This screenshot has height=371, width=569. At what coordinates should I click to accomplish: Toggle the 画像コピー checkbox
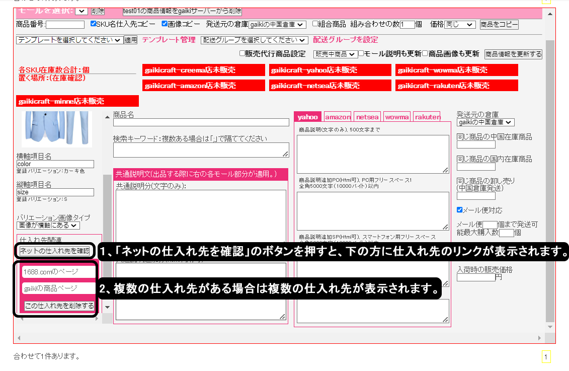coord(165,24)
